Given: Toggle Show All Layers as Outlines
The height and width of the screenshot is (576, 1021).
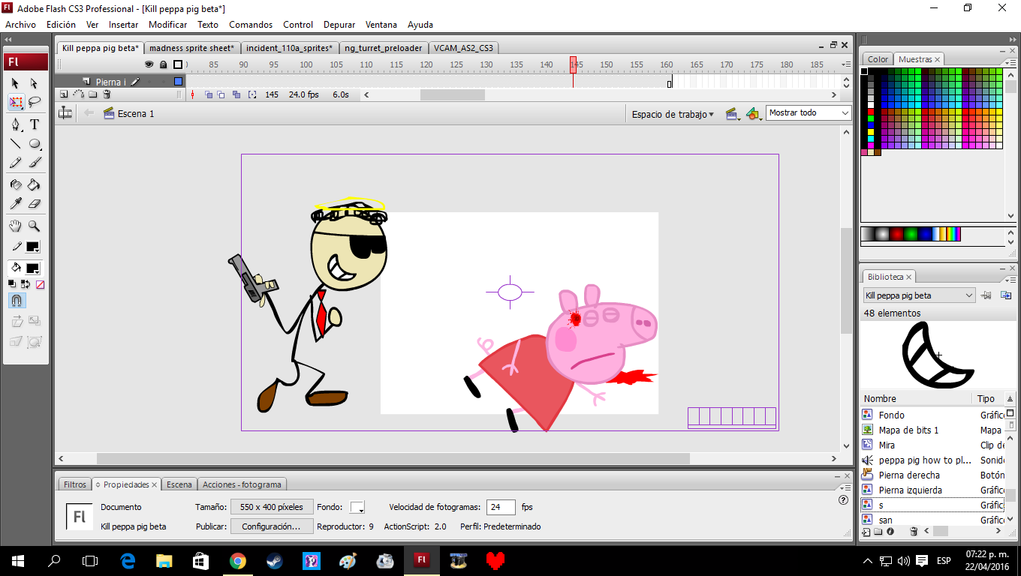Looking at the screenshot, I should [x=178, y=65].
